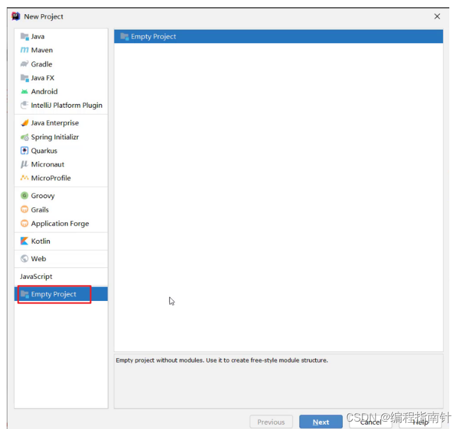Select the Spring Initializr leaf icon

[25, 137]
